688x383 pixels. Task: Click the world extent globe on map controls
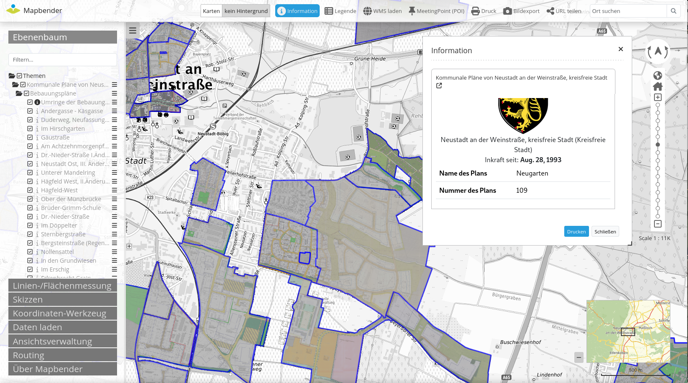pyautogui.click(x=658, y=75)
